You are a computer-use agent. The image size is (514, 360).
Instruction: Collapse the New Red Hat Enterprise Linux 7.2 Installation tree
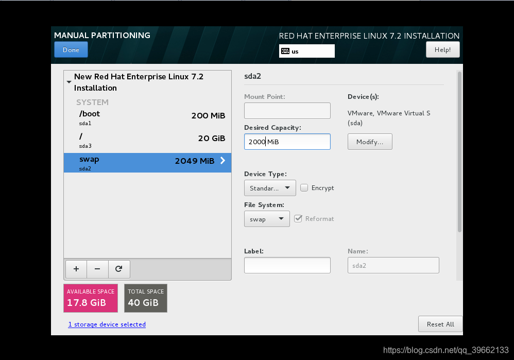69,82
